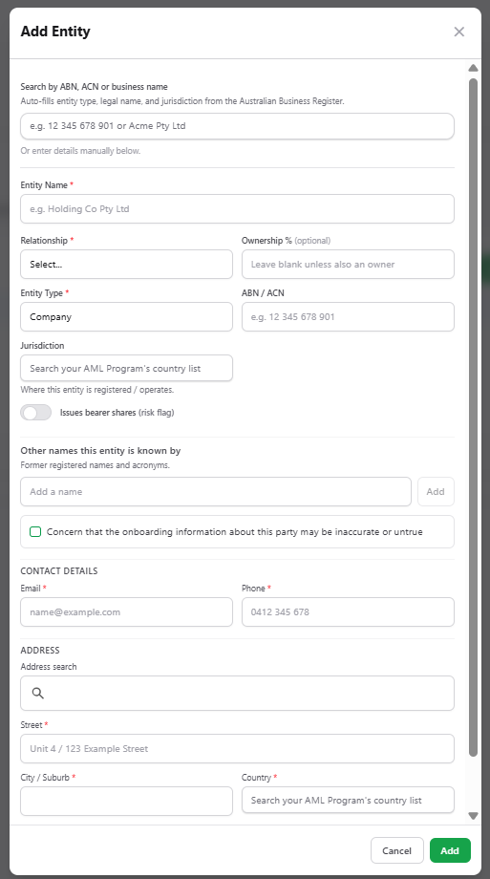
Task: Click 'Or enter details manually below.' text
Action: [81, 151]
